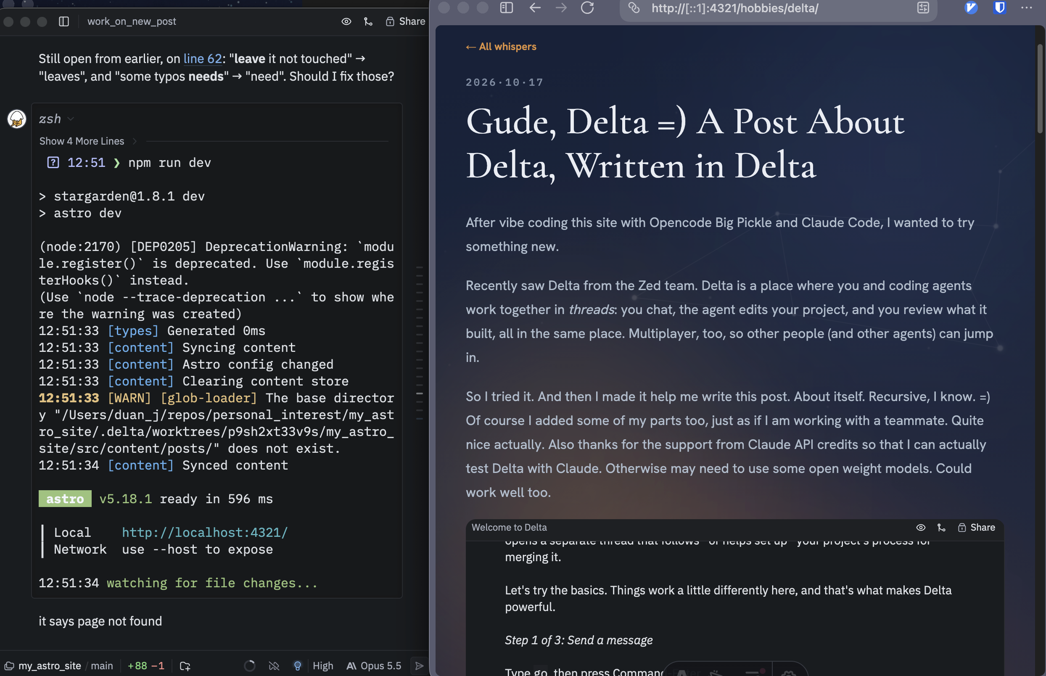Click the add-folder icon in status bar
This screenshot has width=1046, height=676.
(185, 665)
